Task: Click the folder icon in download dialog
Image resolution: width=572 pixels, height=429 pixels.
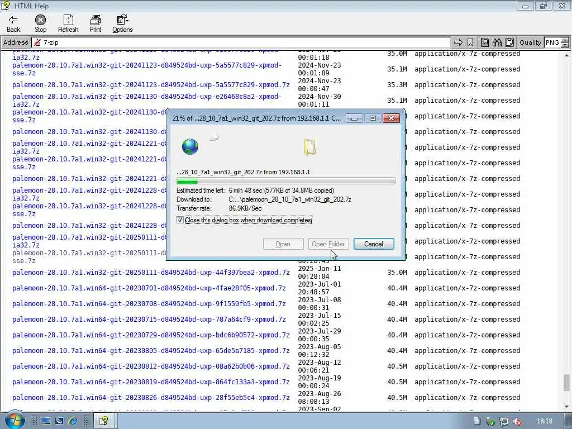Action: tap(309, 147)
